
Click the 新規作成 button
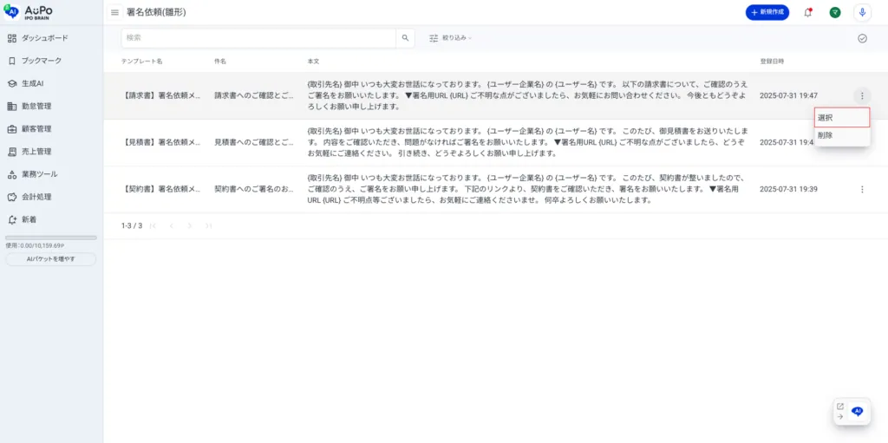pos(767,12)
